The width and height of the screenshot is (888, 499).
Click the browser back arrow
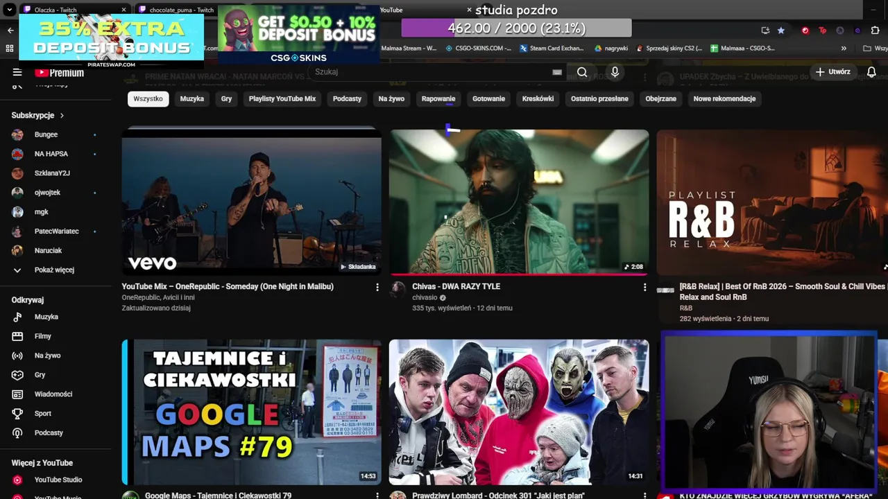point(10,30)
